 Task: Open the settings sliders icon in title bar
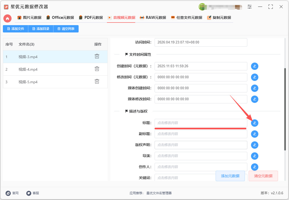249,7
